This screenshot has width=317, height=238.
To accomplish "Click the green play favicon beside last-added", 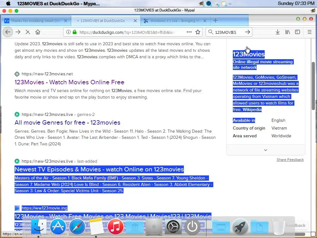I will 17,161.
